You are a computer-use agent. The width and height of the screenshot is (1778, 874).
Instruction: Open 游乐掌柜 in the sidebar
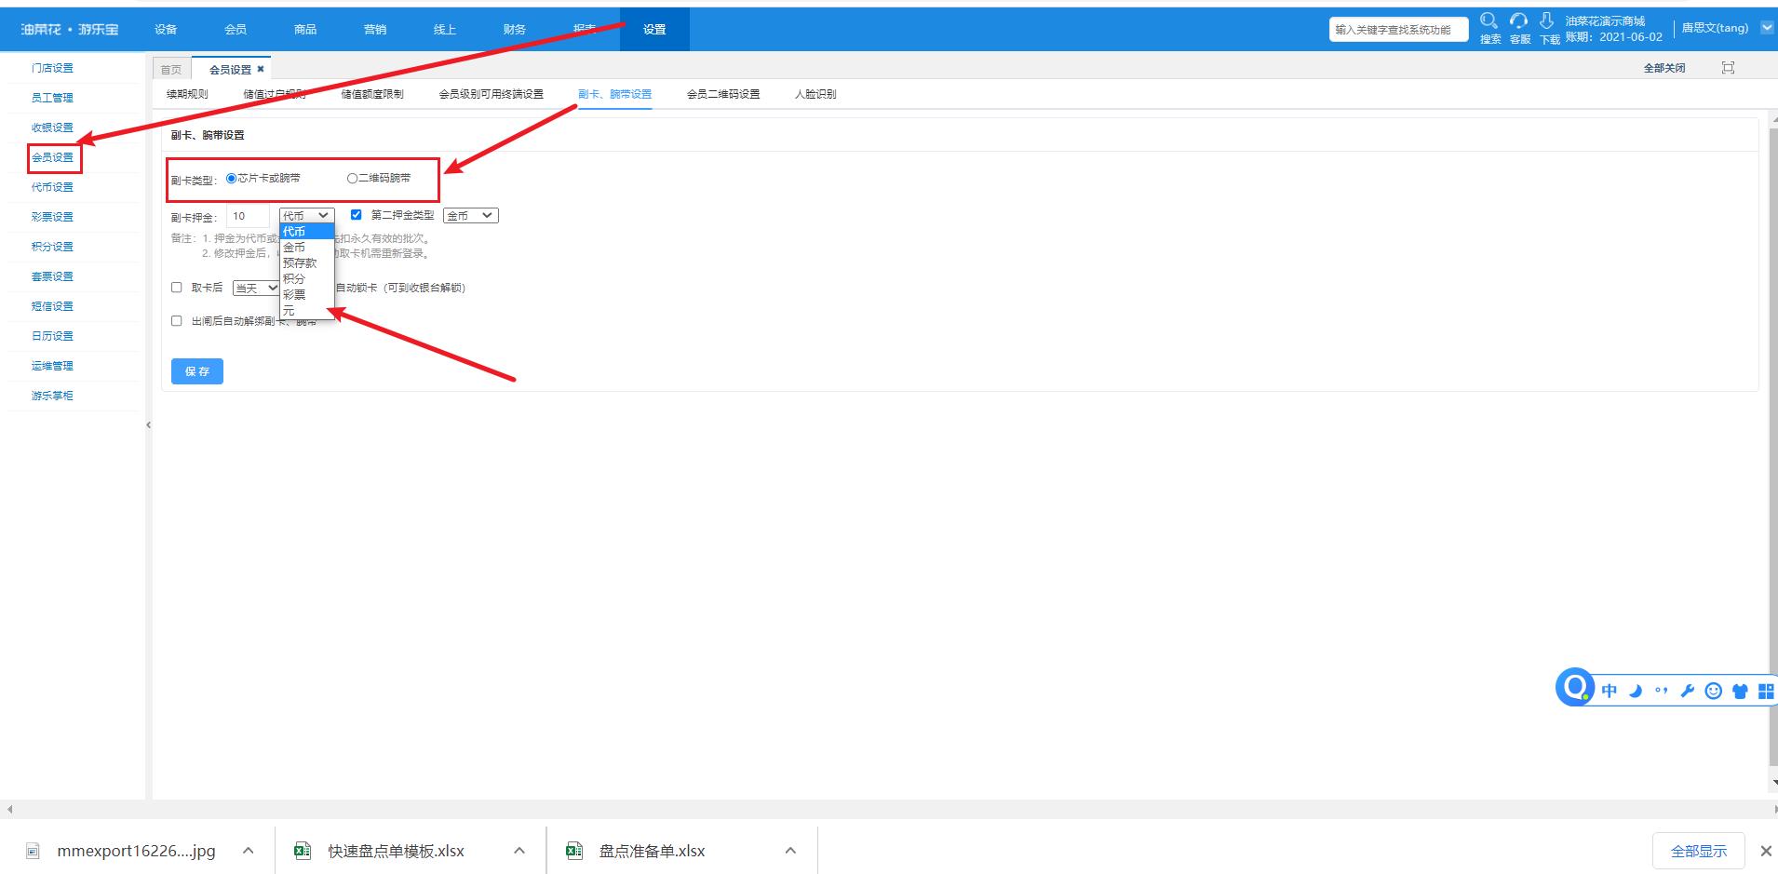click(52, 396)
